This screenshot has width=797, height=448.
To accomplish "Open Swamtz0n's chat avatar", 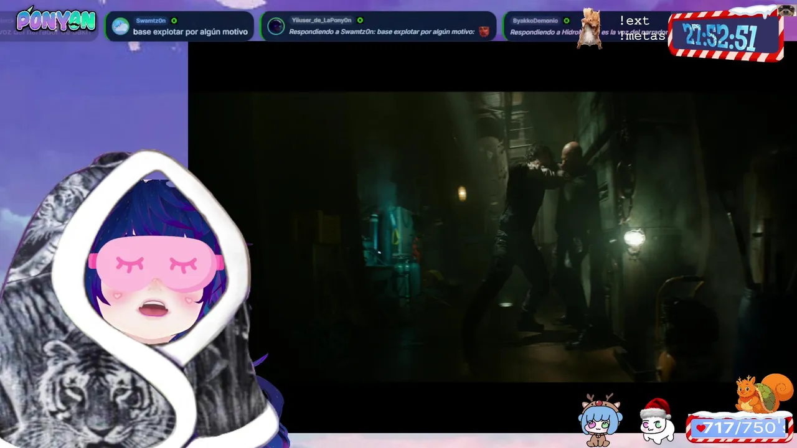I will click(x=120, y=26).
